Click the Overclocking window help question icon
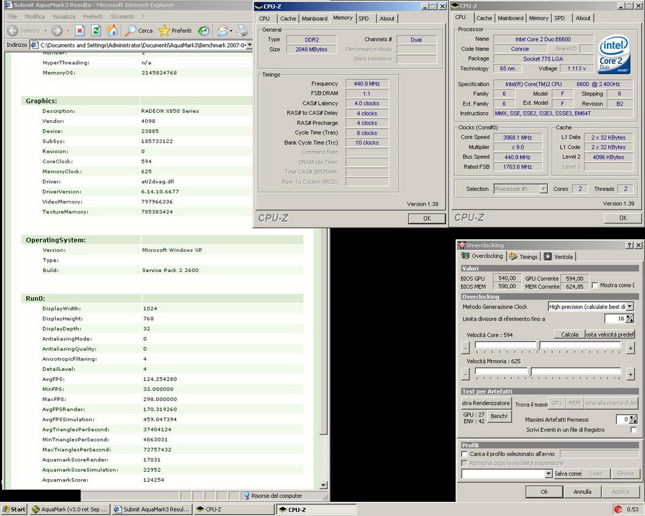This screenshot has width=645, height=516. (630, 245)
